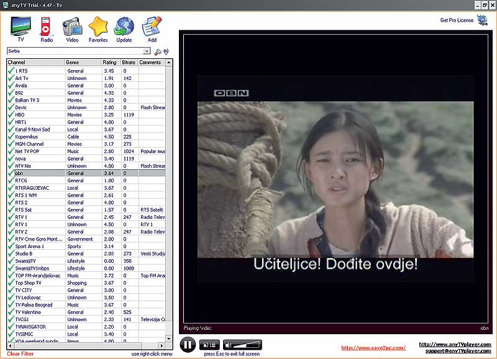Show the Favorites list
The height and width of the screenshot is (359, 497).
click(98, 30)
